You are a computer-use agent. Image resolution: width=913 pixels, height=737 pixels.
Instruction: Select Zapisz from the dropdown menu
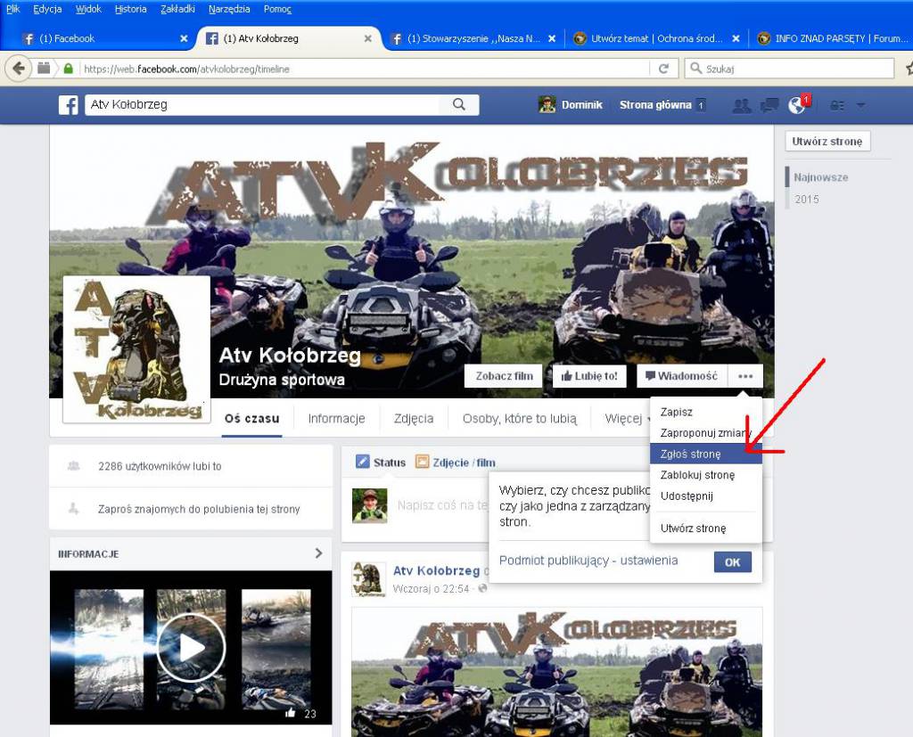coord(706,412)
